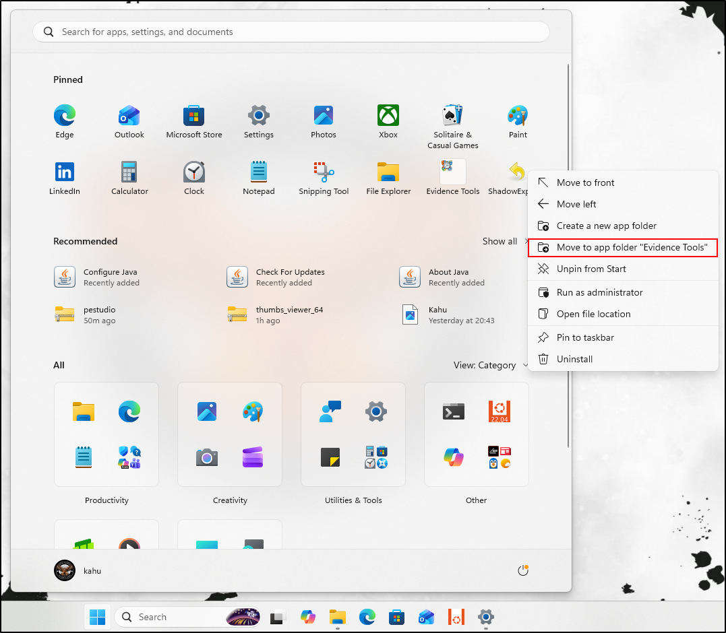Viewport: 726px width, 633px height.
Task: Open the pestudio zip folder
Action: coord(85,315)
